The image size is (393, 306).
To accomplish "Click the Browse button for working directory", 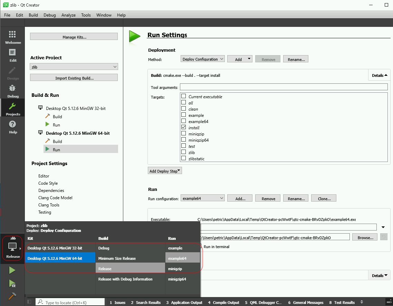I will coord(365,237).
